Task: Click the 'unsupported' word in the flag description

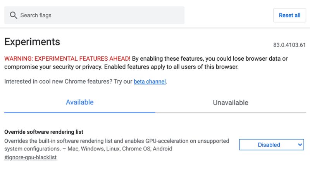Action: pyautogui.click(x=212, y=141)
